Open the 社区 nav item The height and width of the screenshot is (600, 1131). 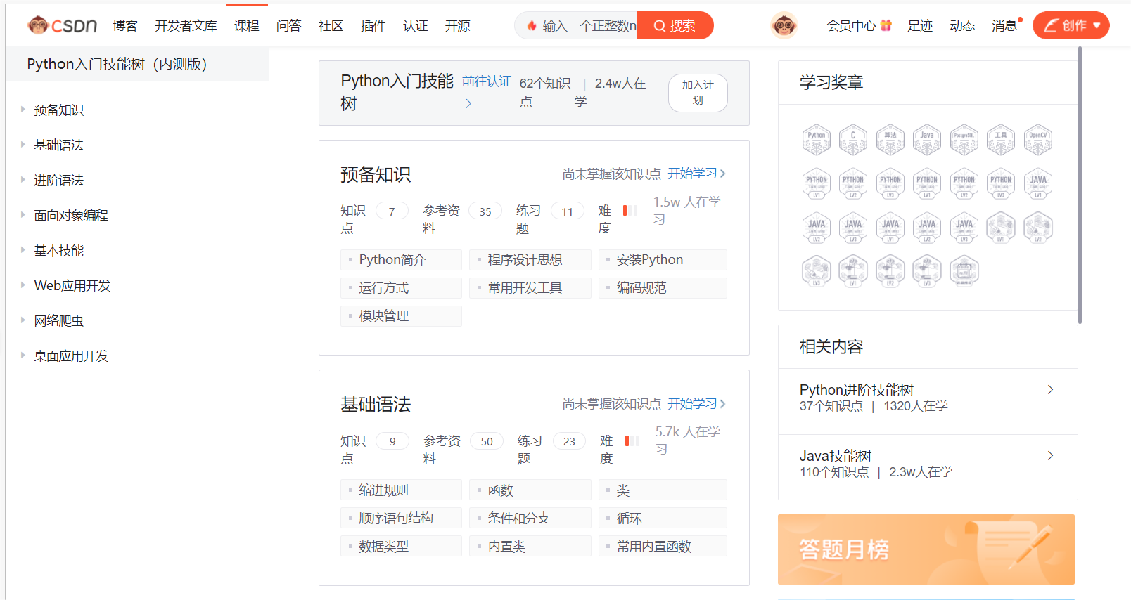(331, 26)
